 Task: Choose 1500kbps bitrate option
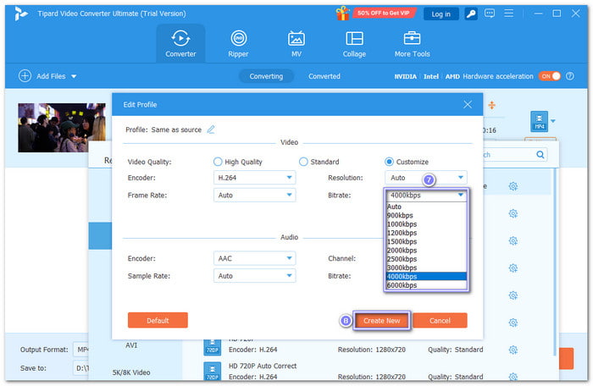point(426,241)
